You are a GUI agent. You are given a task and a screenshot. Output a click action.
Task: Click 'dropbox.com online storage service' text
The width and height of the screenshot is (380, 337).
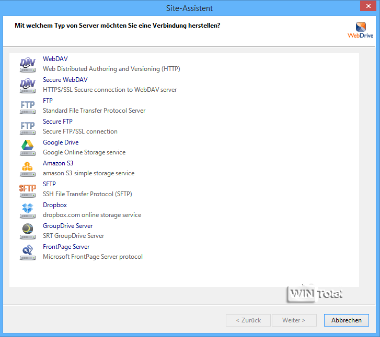pos(92,215)
